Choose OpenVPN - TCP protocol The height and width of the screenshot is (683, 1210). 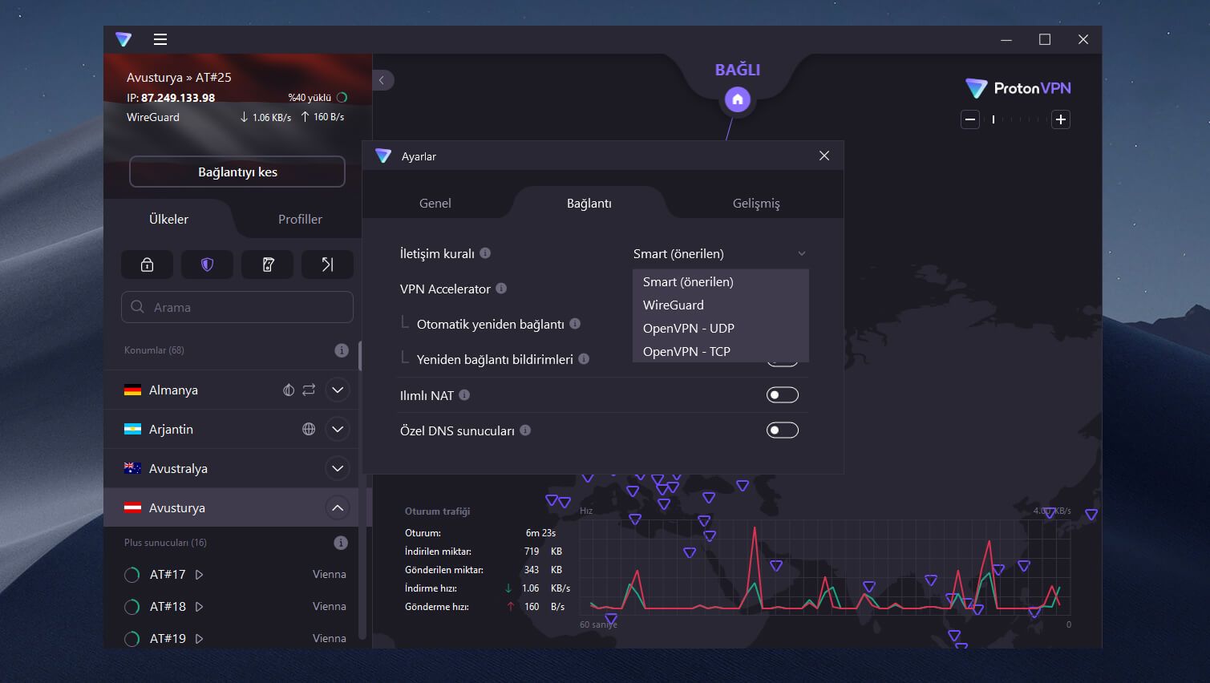(720, 351)
